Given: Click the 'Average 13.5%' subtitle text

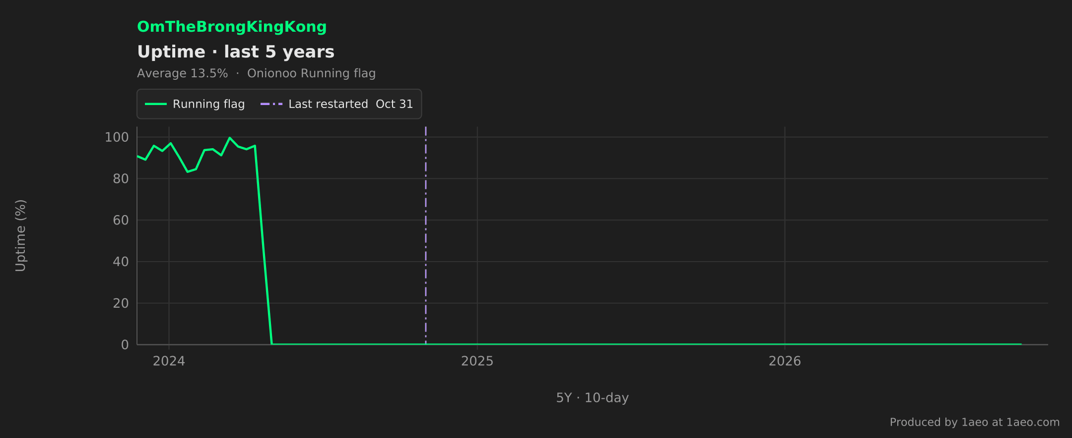Looking at the screenshot, I should click(x=182, y=73).
